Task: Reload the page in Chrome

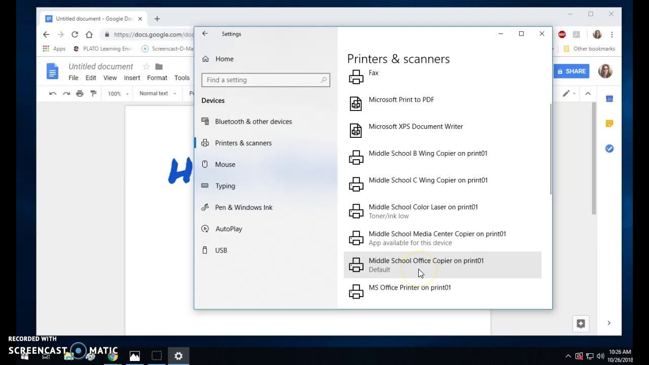Action: (75, 34)
